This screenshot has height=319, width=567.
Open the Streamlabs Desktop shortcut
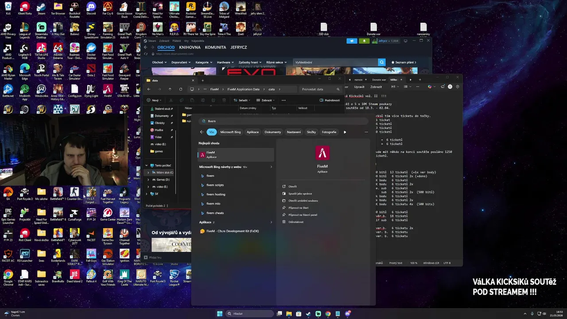click(41, 31)
